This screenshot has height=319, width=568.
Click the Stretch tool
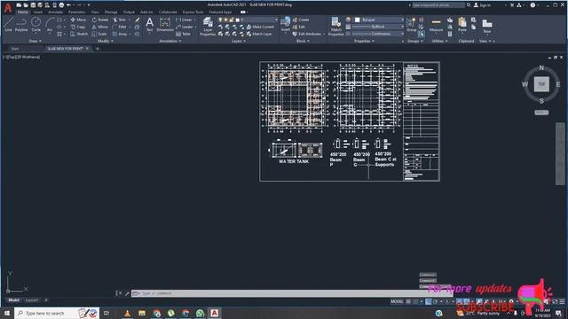click(x=79, y=34)
